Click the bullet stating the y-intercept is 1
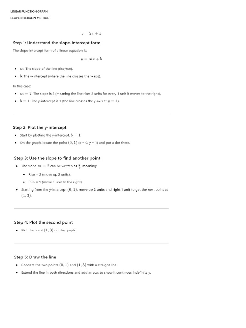This screenshot has height=328, width=246. 70,101
